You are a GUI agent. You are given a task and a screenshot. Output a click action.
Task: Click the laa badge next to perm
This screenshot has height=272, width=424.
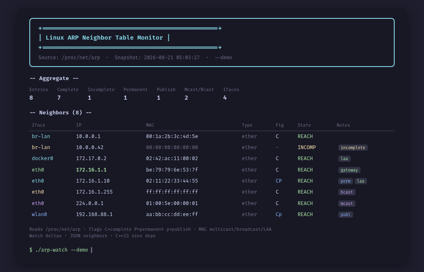click(x=361, y=181)
